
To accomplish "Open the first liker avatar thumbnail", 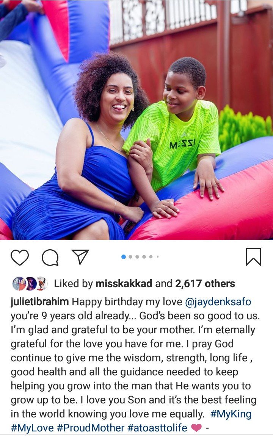I will (x=19, y=284).
